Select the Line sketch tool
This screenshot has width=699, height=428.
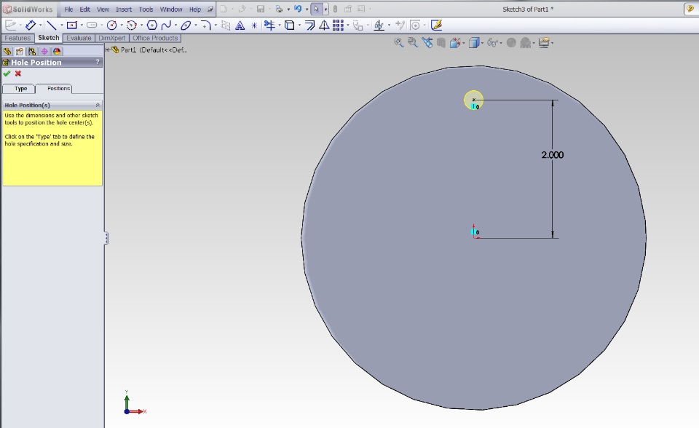pos(52,25)
